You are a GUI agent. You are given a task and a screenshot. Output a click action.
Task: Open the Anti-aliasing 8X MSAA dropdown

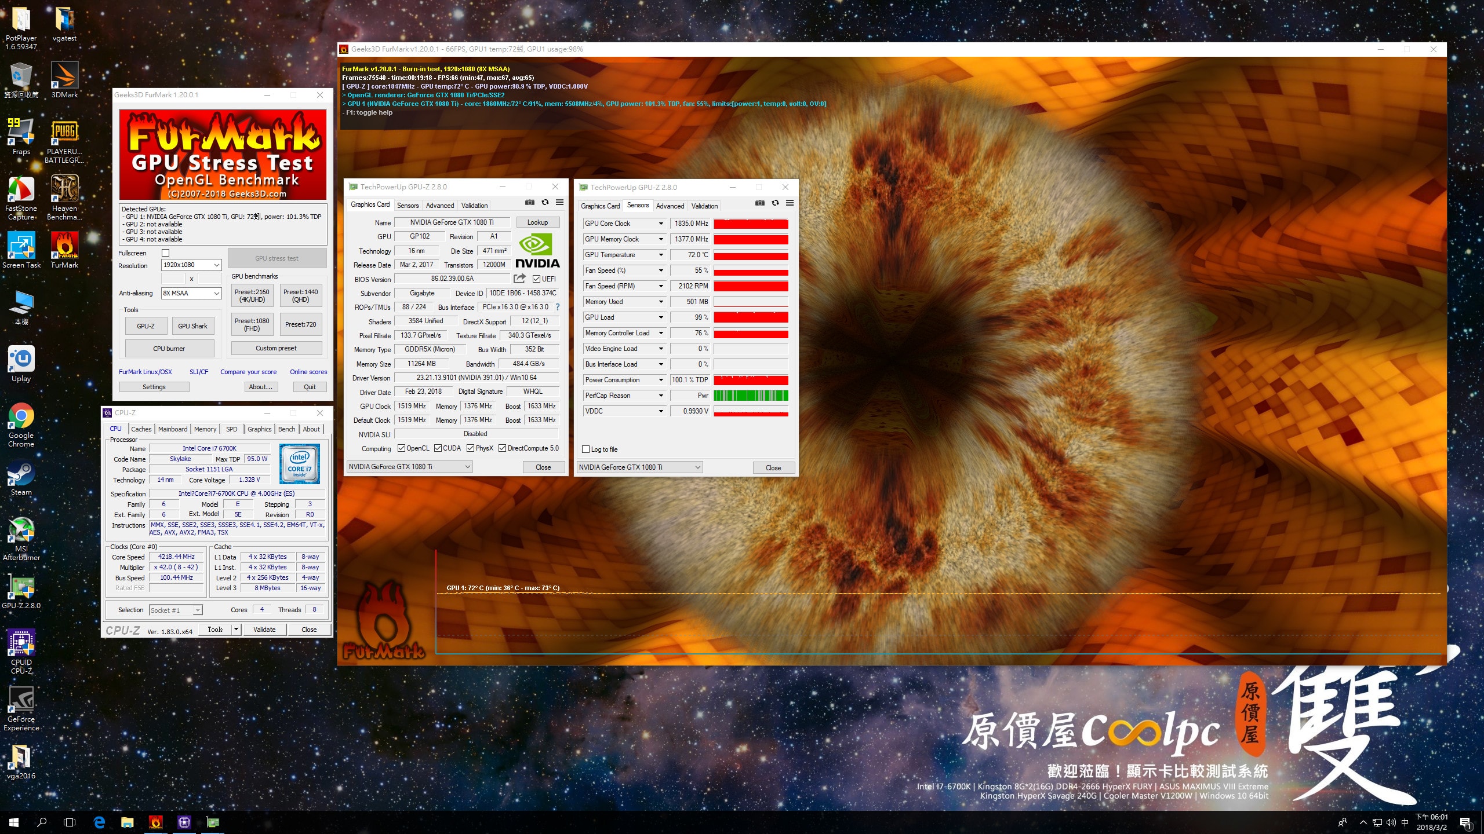pos(191,294)
